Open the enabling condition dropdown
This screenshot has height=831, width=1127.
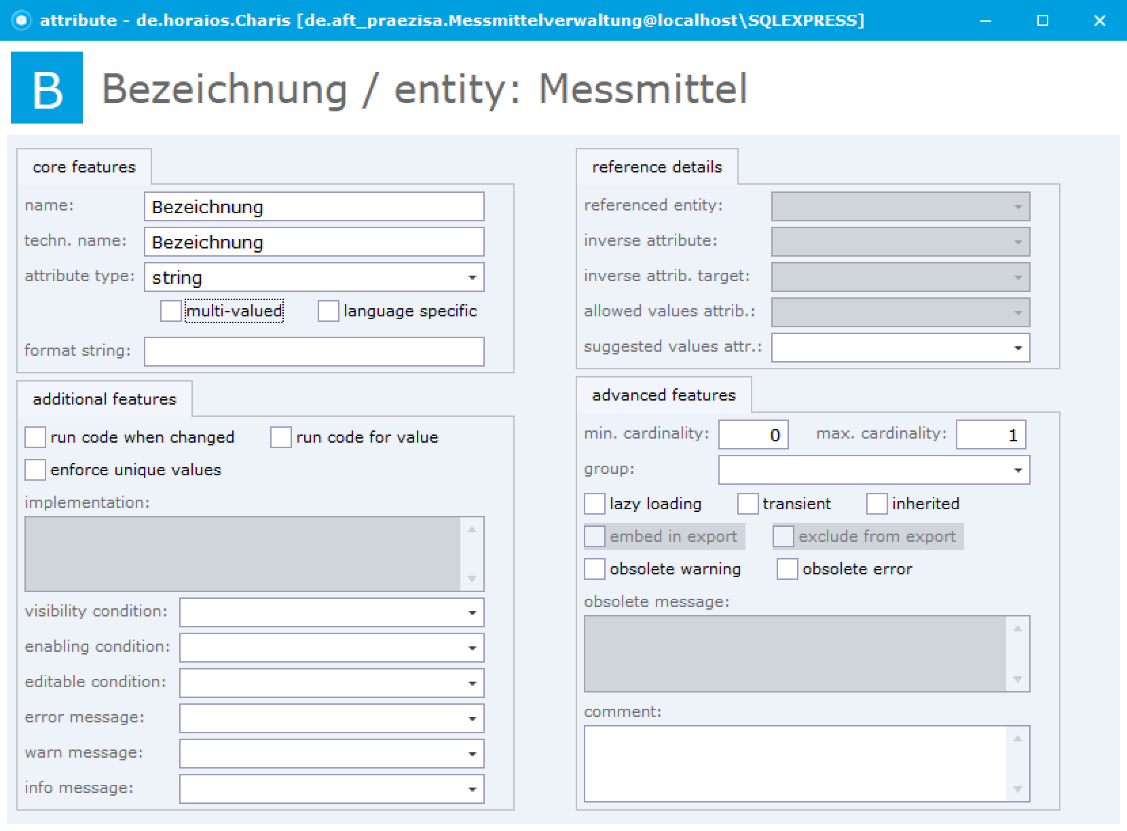pos(472,648)
